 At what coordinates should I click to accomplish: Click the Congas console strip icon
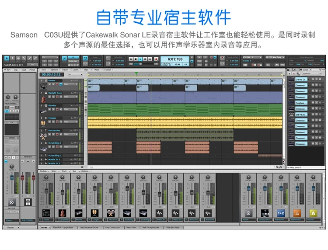(x=94, y=213)
